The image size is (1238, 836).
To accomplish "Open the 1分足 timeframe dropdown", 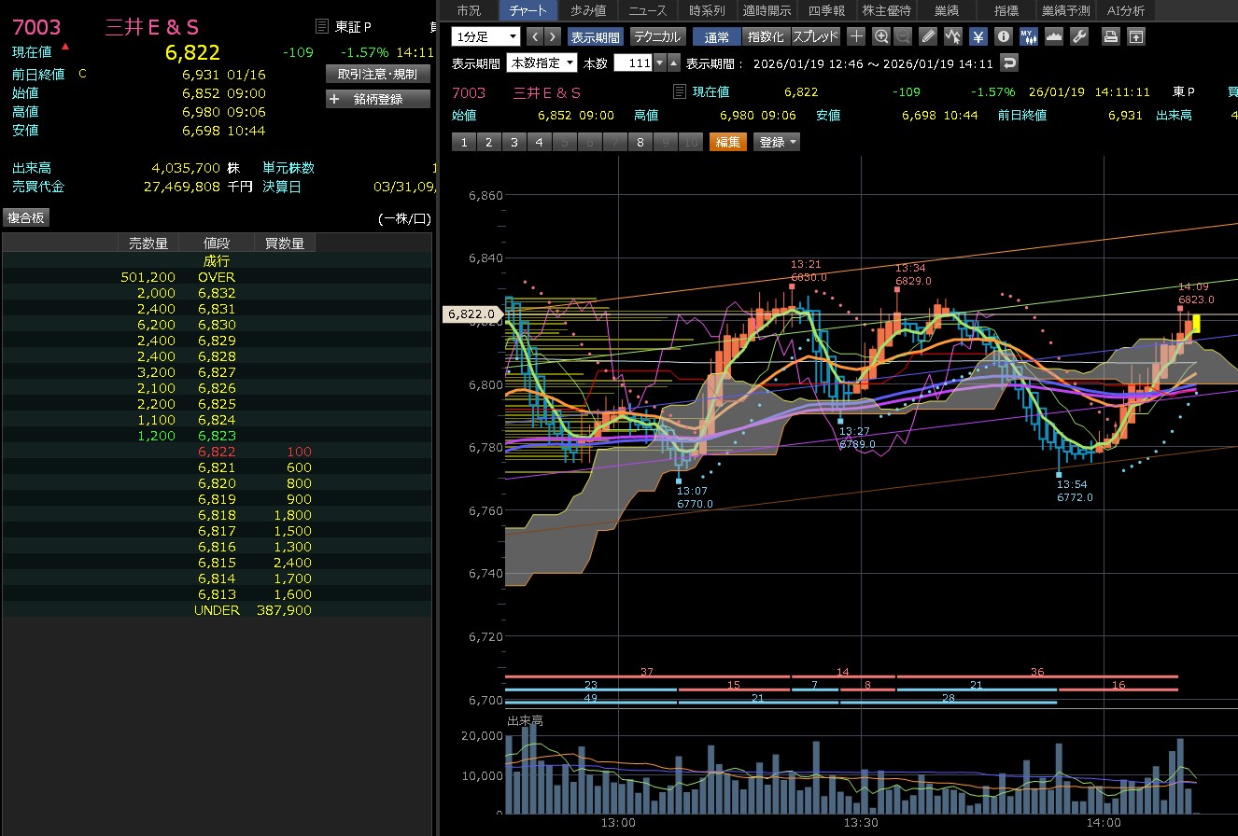I will [x=485, y=36].
